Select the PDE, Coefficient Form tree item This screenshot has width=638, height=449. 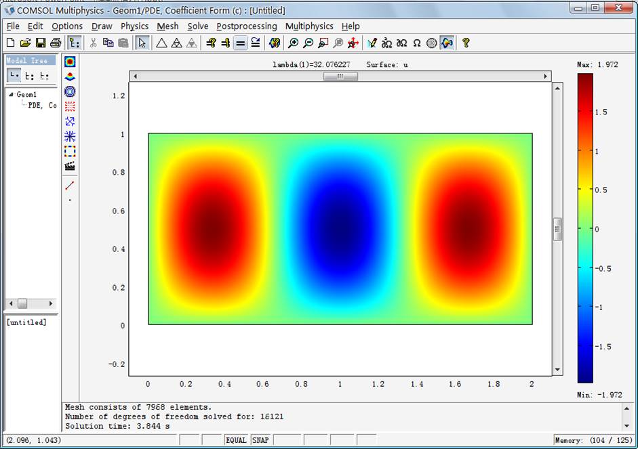(42, 106)
